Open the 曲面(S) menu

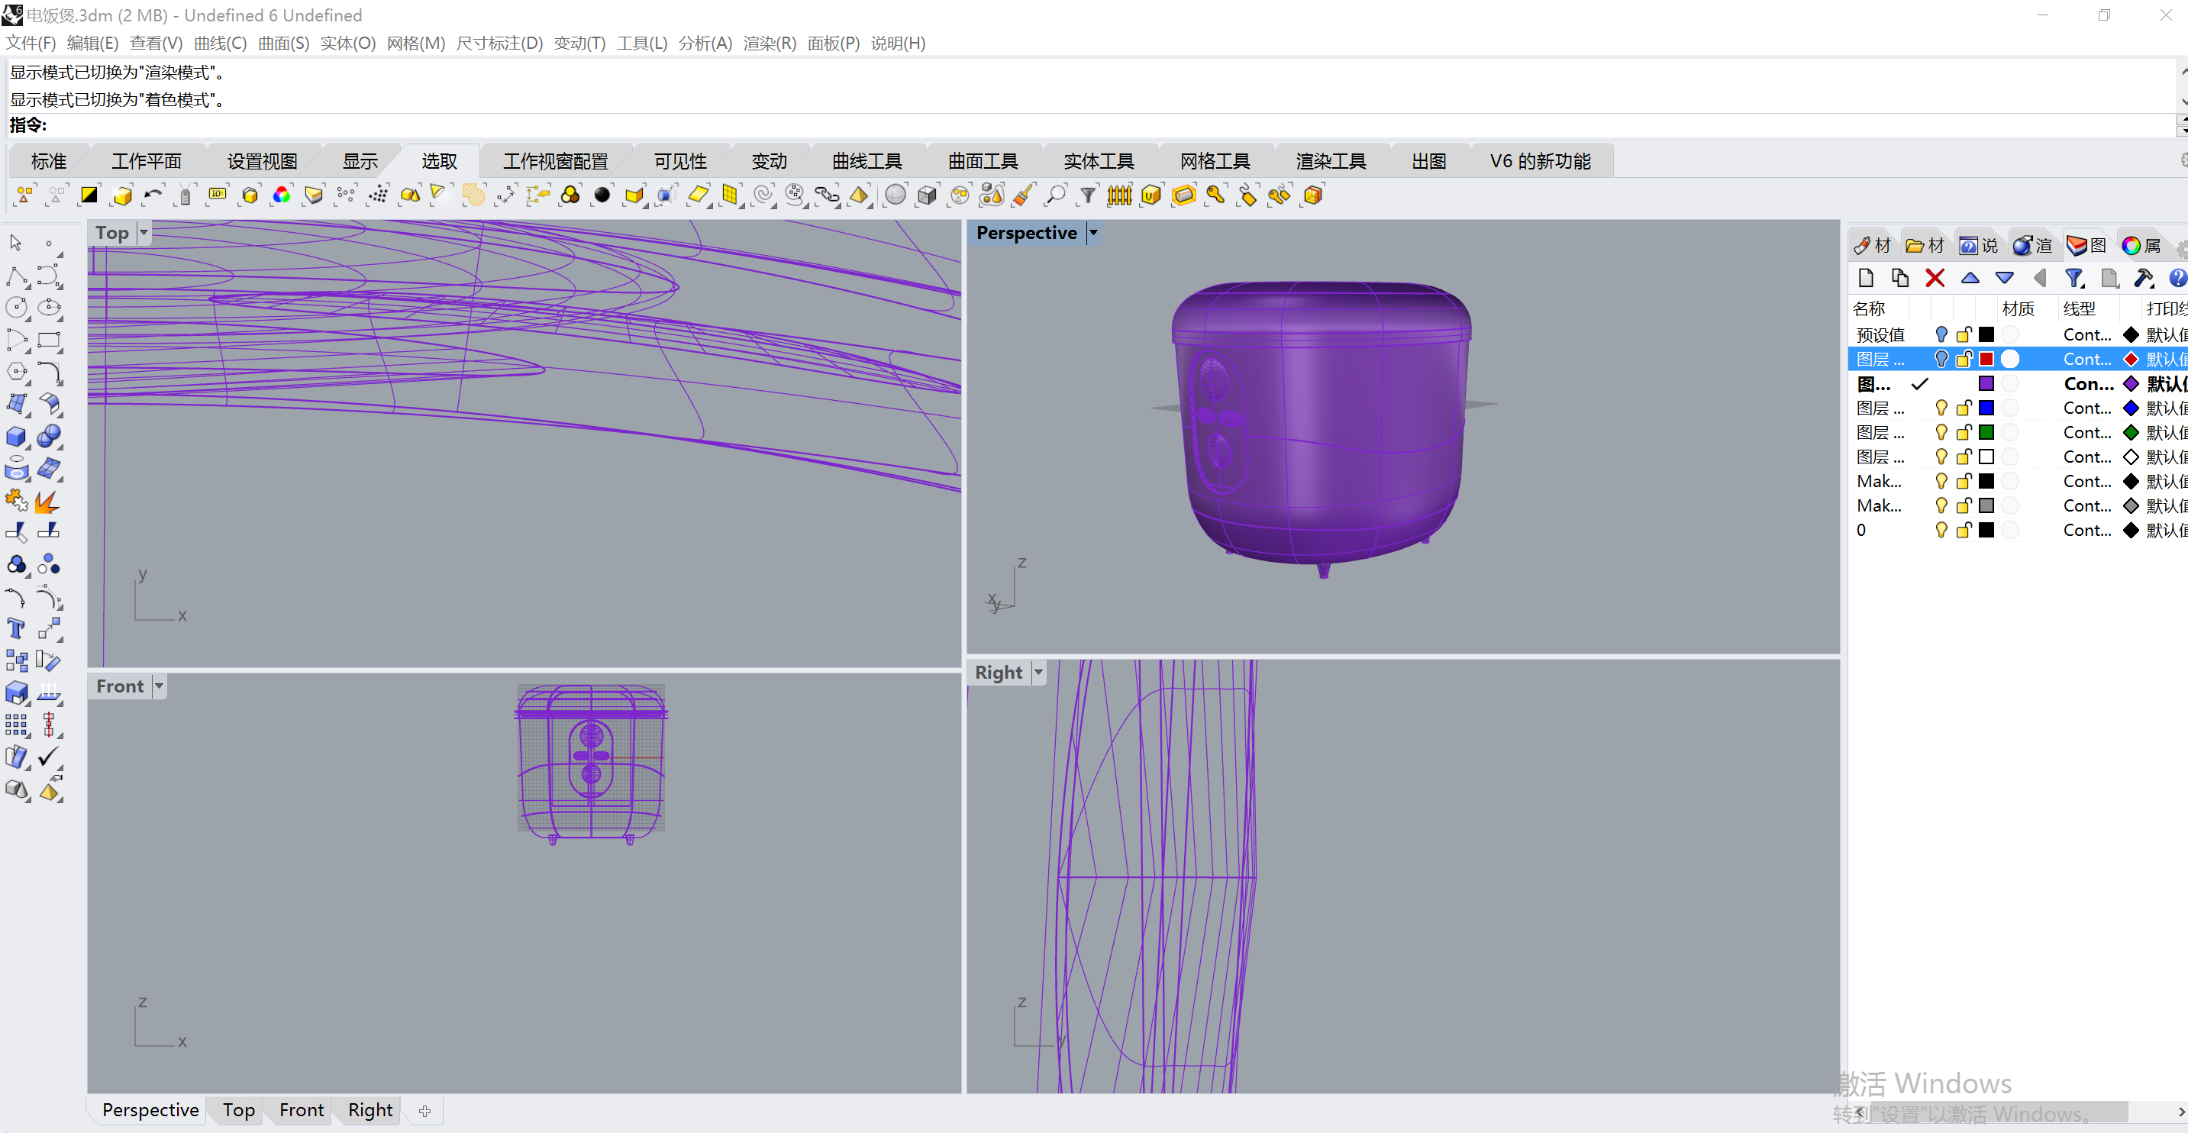(282, 44)
